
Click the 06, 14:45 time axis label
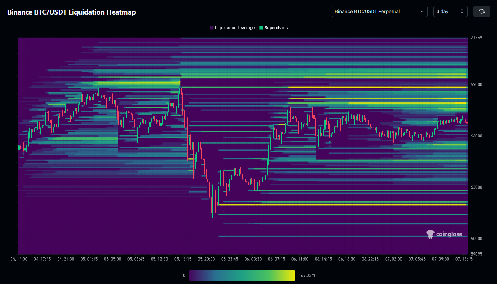[x=323, y=259]
